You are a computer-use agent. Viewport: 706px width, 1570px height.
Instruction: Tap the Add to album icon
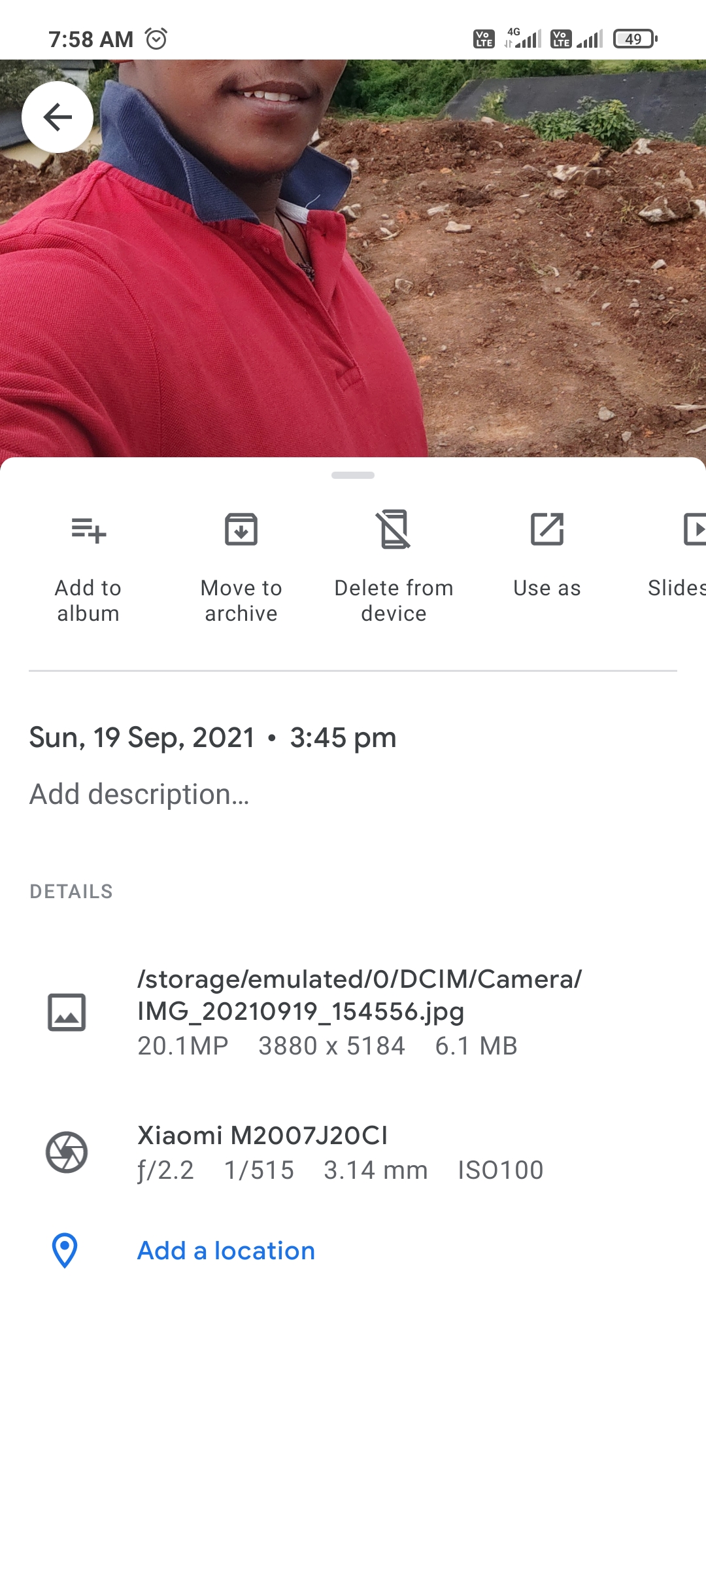tap(88, 530)
